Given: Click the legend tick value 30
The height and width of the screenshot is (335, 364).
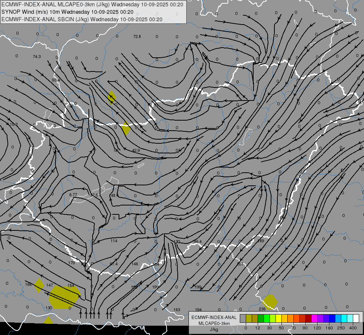Looking at the screenshot, I should (x=269, y=328).
